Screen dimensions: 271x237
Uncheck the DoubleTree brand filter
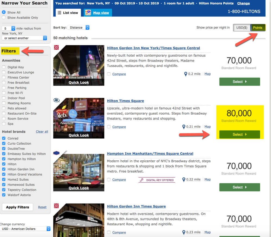[x=4, y=149]
